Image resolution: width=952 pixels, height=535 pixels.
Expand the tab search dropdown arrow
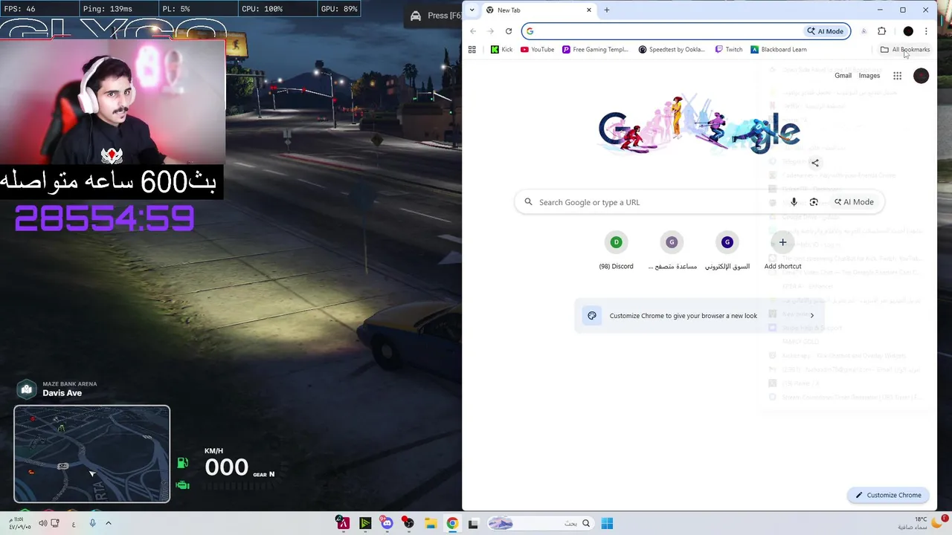pyautogui.click(x=472, y=10)
